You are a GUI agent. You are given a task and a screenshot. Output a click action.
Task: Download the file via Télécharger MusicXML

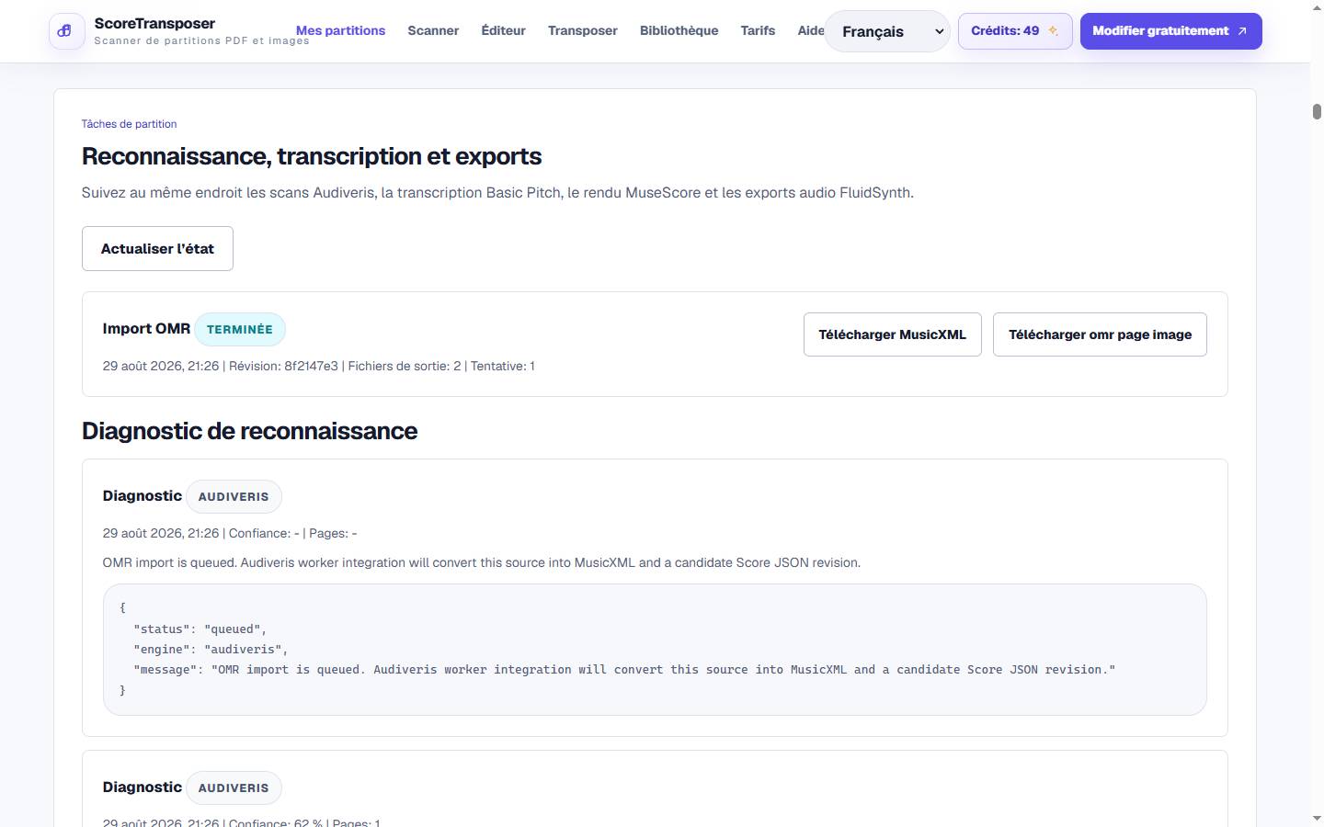click(892, 334)
